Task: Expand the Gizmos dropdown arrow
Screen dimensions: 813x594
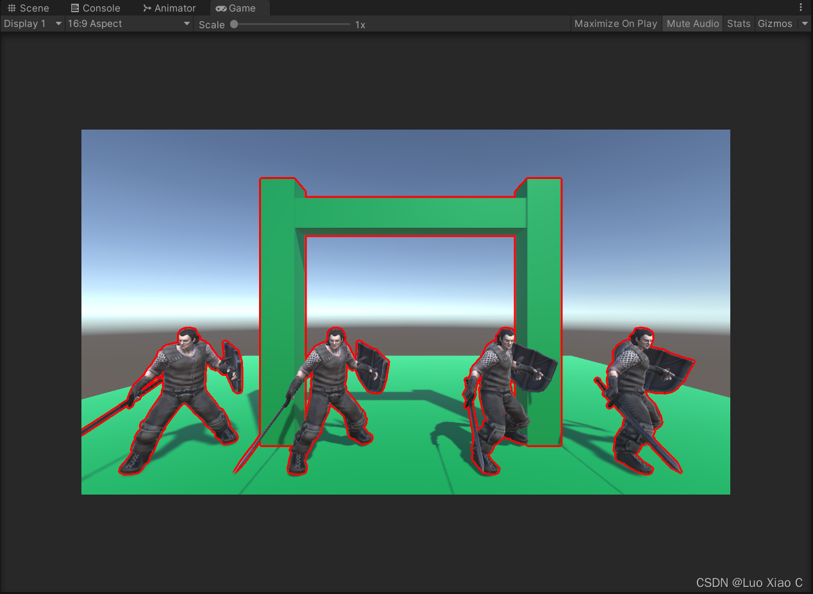Action: coord(805,24)
